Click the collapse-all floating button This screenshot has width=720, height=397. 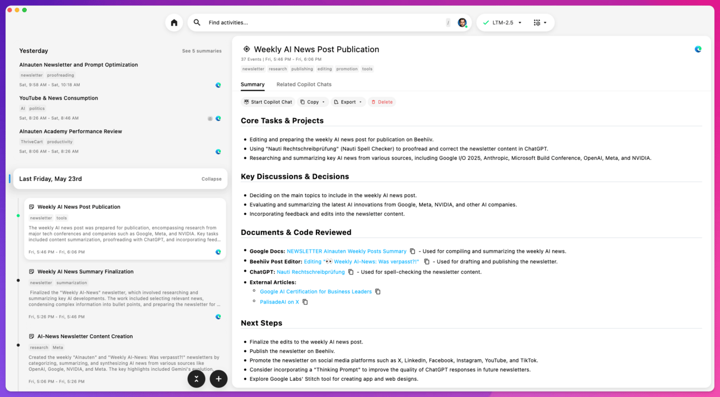196,379
